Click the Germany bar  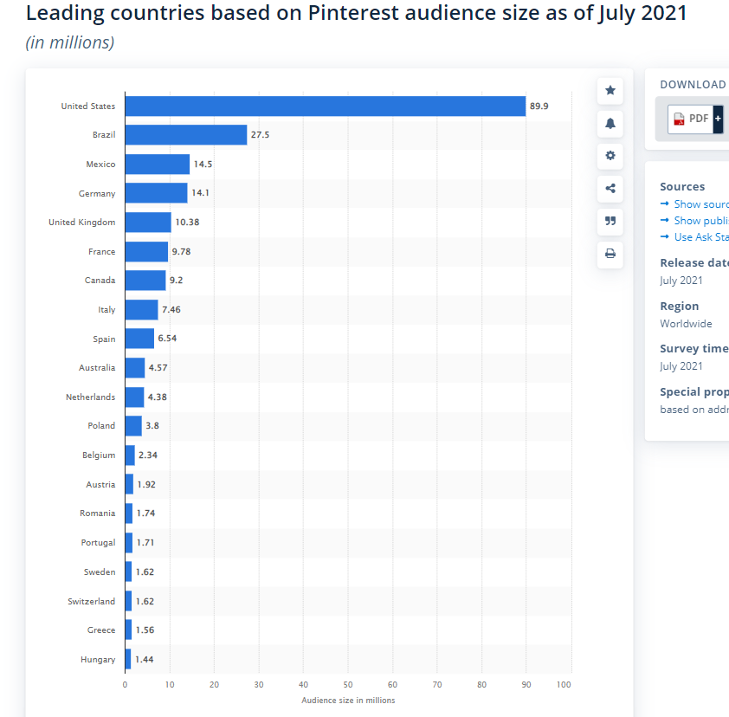click(156, 193)
